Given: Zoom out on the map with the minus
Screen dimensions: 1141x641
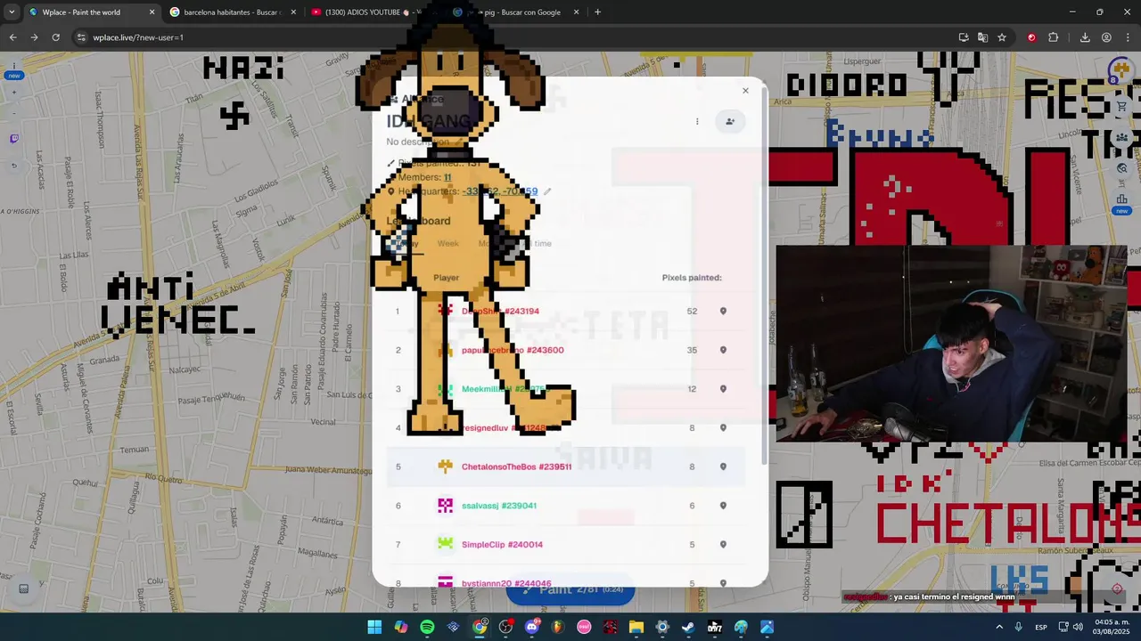Looking at the screenshot, I should 13,114.
